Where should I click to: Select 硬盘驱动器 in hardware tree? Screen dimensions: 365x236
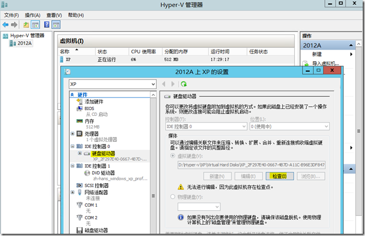(103, 154)
